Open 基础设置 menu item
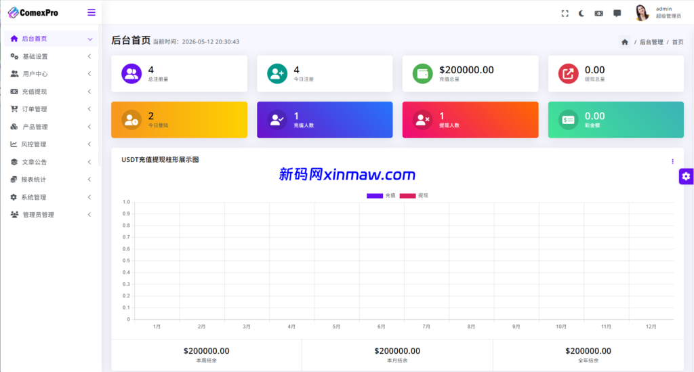This screenshot has width=694, height=372. [51, 57]
